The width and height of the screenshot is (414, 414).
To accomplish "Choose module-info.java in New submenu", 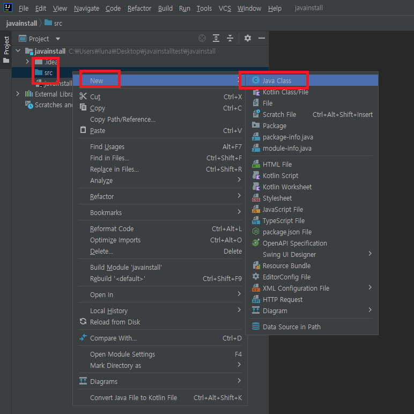I will tap(312, 149).
